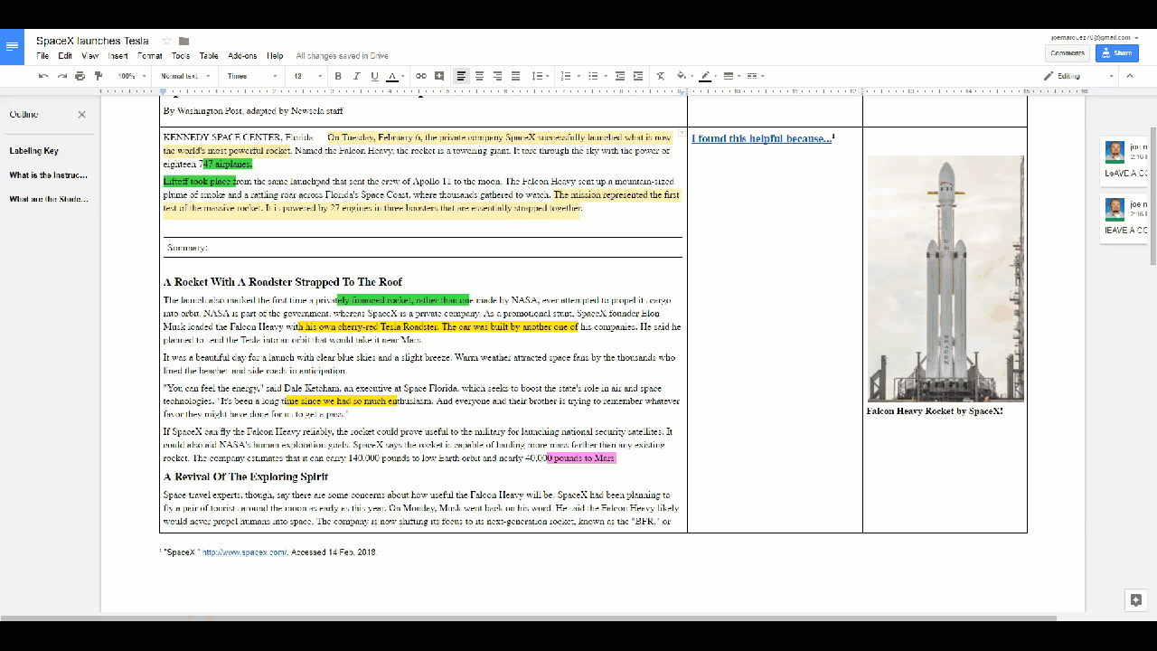
Task: Click the print icon in toolbar
Action: pos(80,76)
